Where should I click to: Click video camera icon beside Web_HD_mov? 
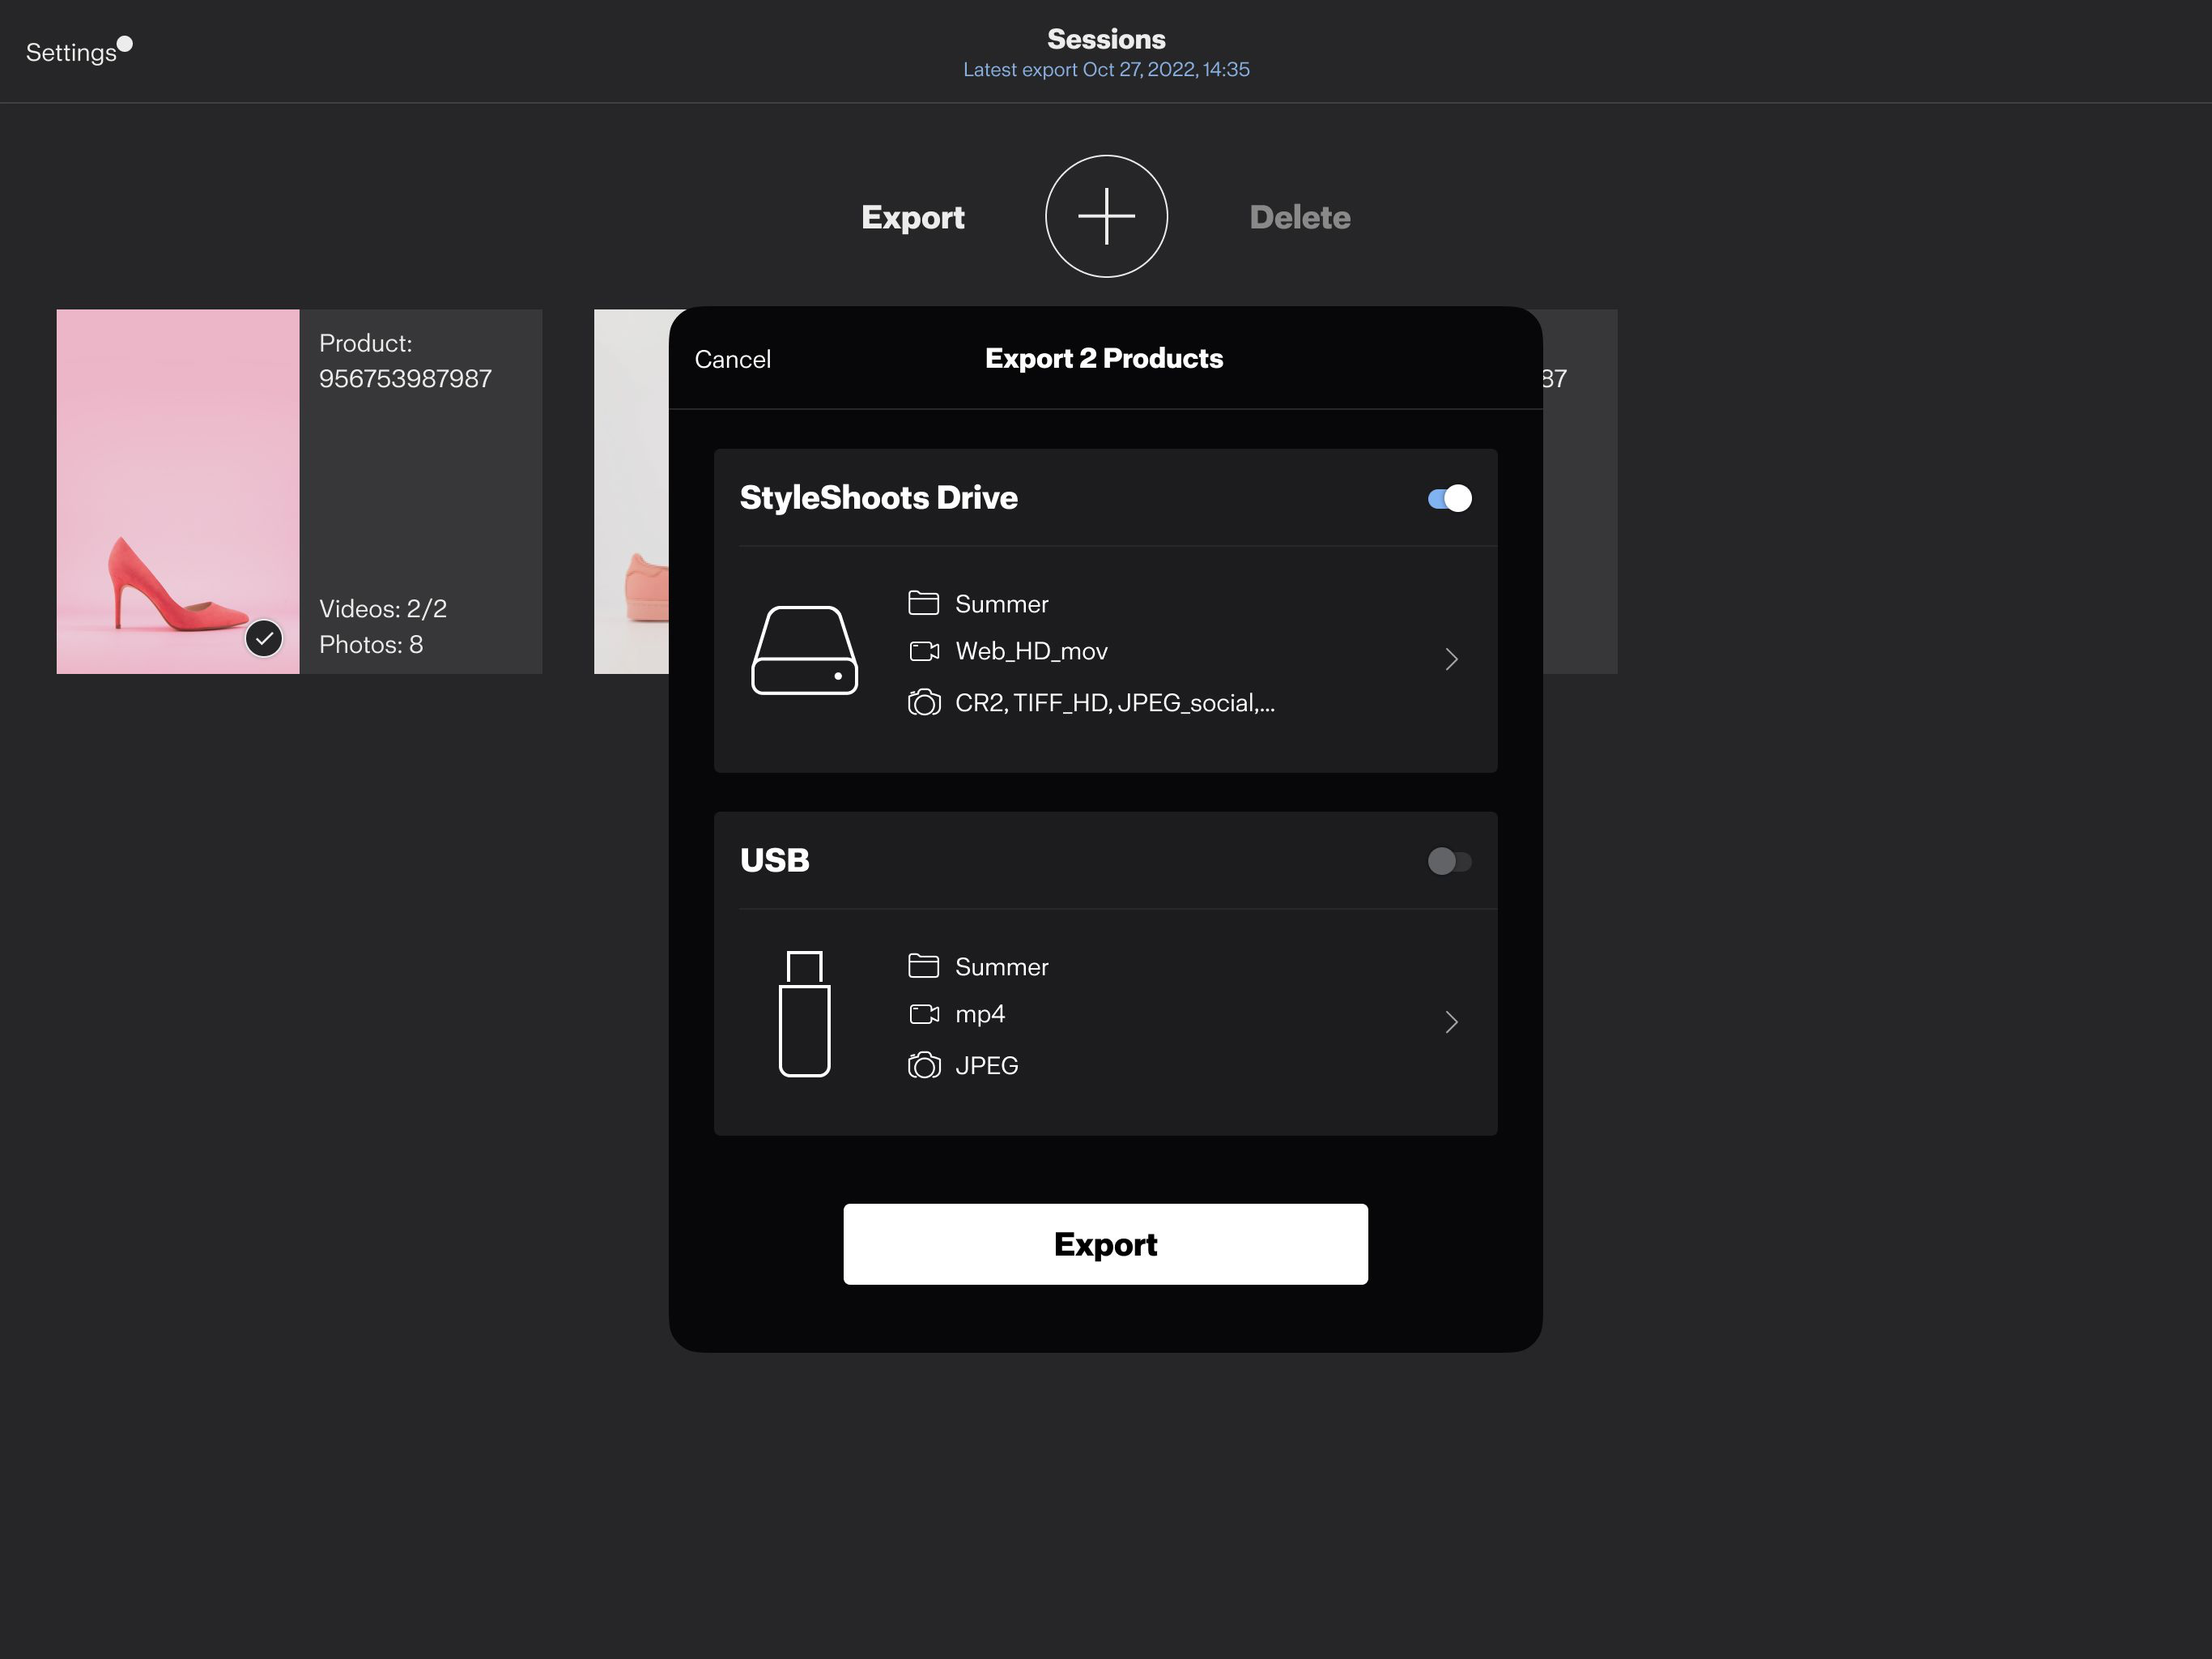(x=924, y=651)
